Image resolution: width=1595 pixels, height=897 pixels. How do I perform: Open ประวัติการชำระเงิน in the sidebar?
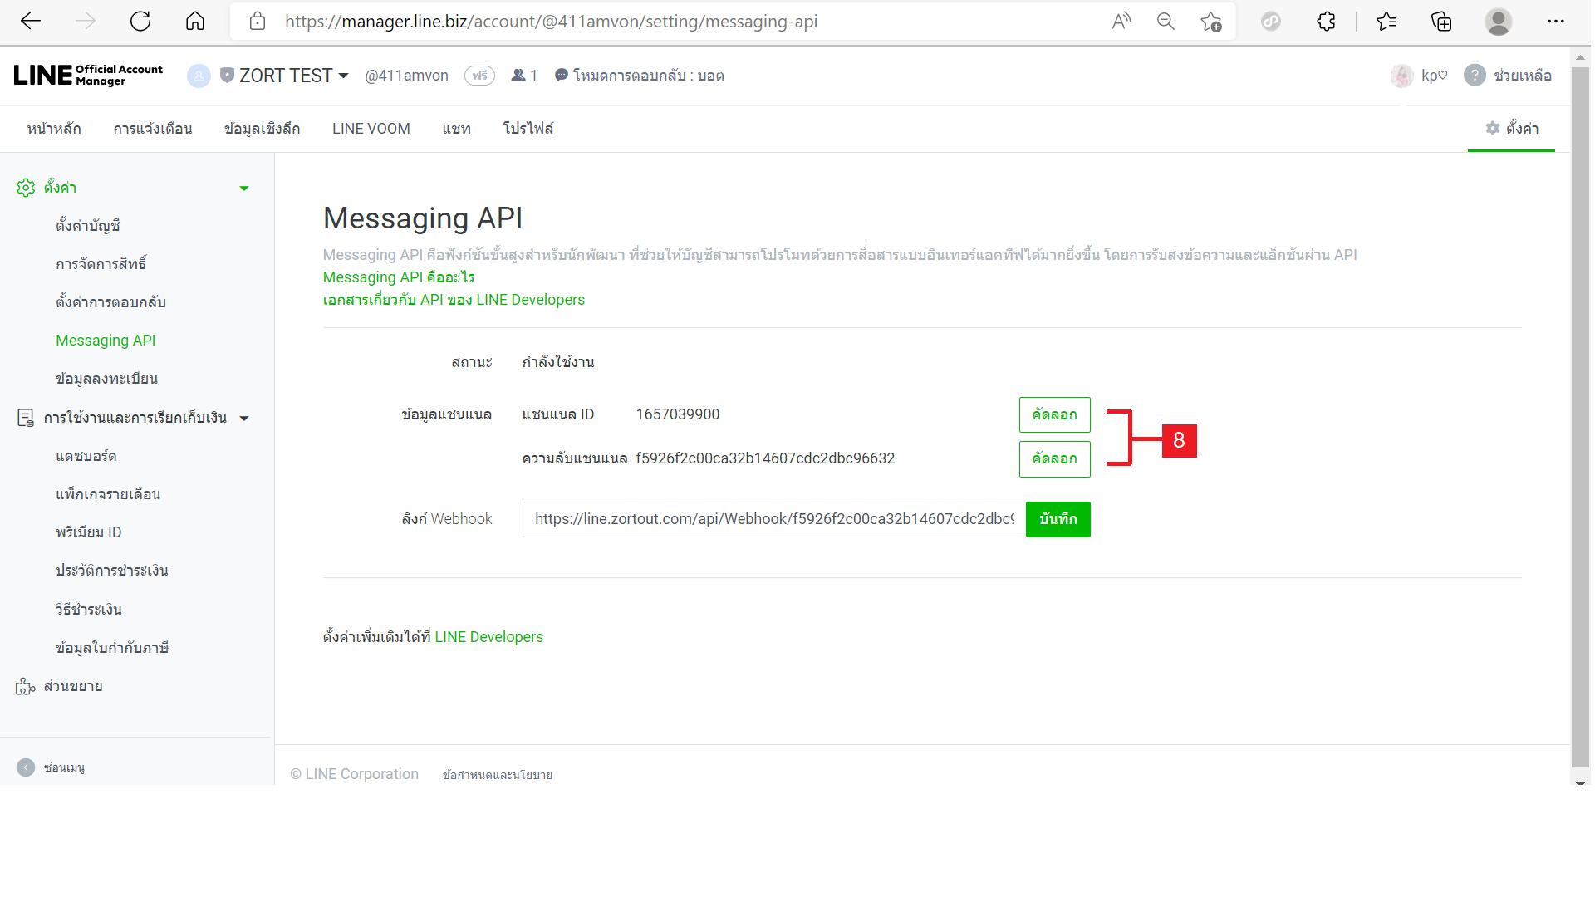pyautogui.click(x=112, y=571)
